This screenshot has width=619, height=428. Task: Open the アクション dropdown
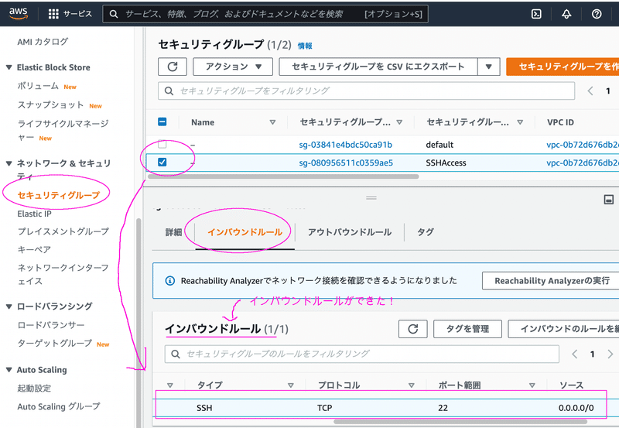[x=233, y=67]
